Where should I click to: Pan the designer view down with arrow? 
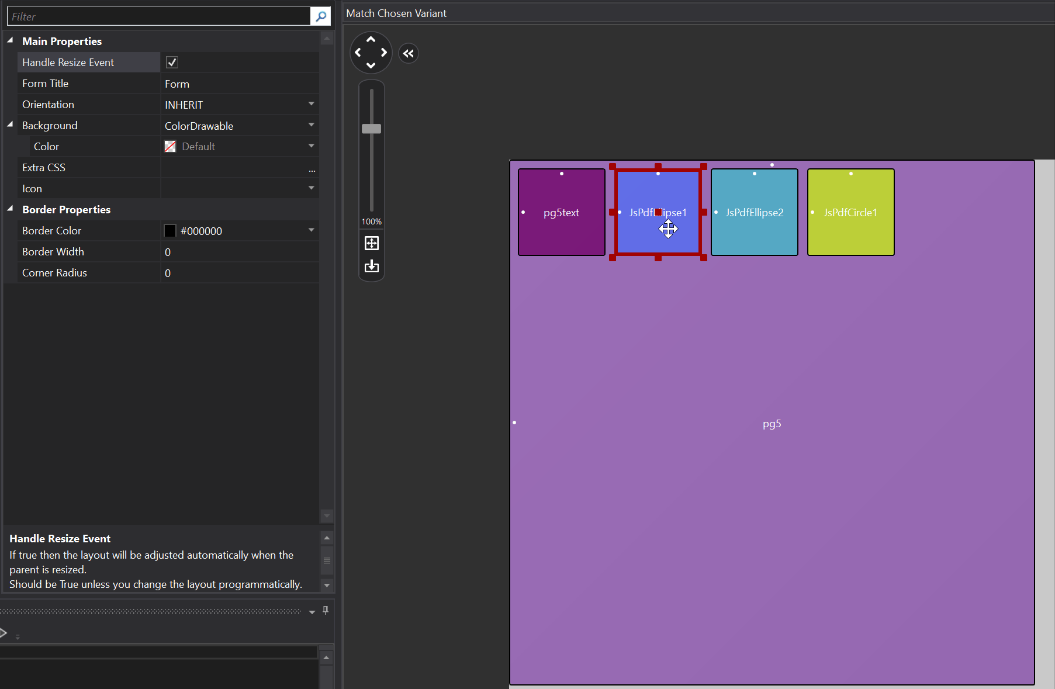(x=371, y=65)
